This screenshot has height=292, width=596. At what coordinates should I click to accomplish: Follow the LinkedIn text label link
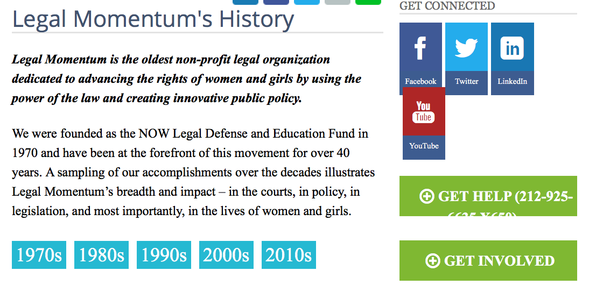click(x=512, y=82)
